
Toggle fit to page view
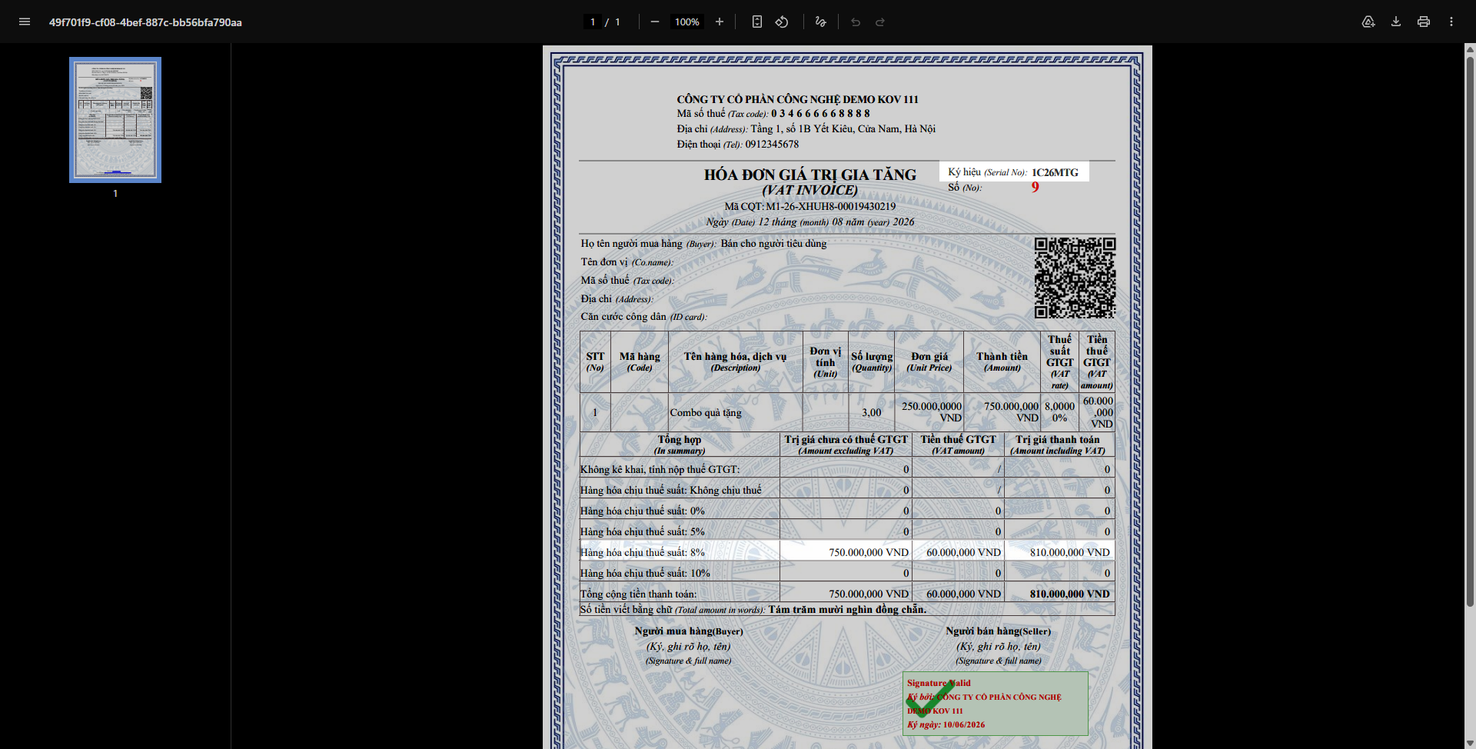757,22
